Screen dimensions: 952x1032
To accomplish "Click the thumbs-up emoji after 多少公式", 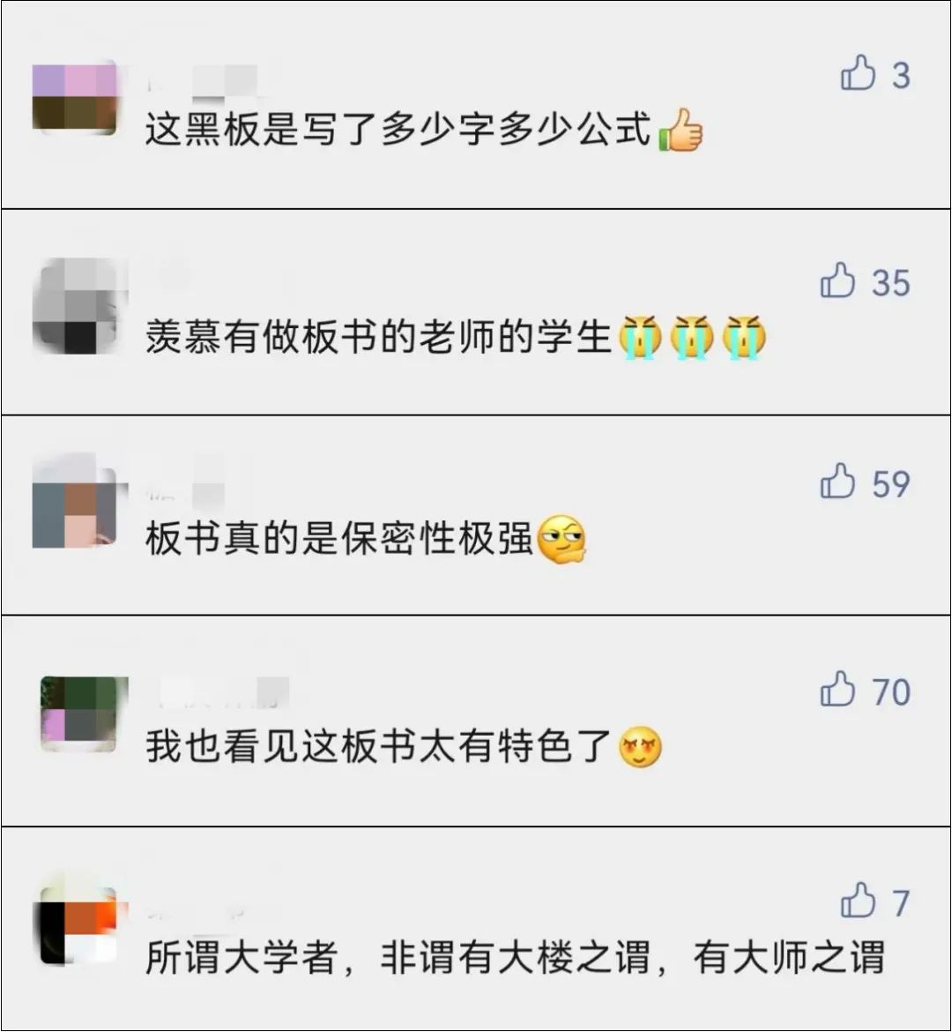I will click(x=681, y=131).
